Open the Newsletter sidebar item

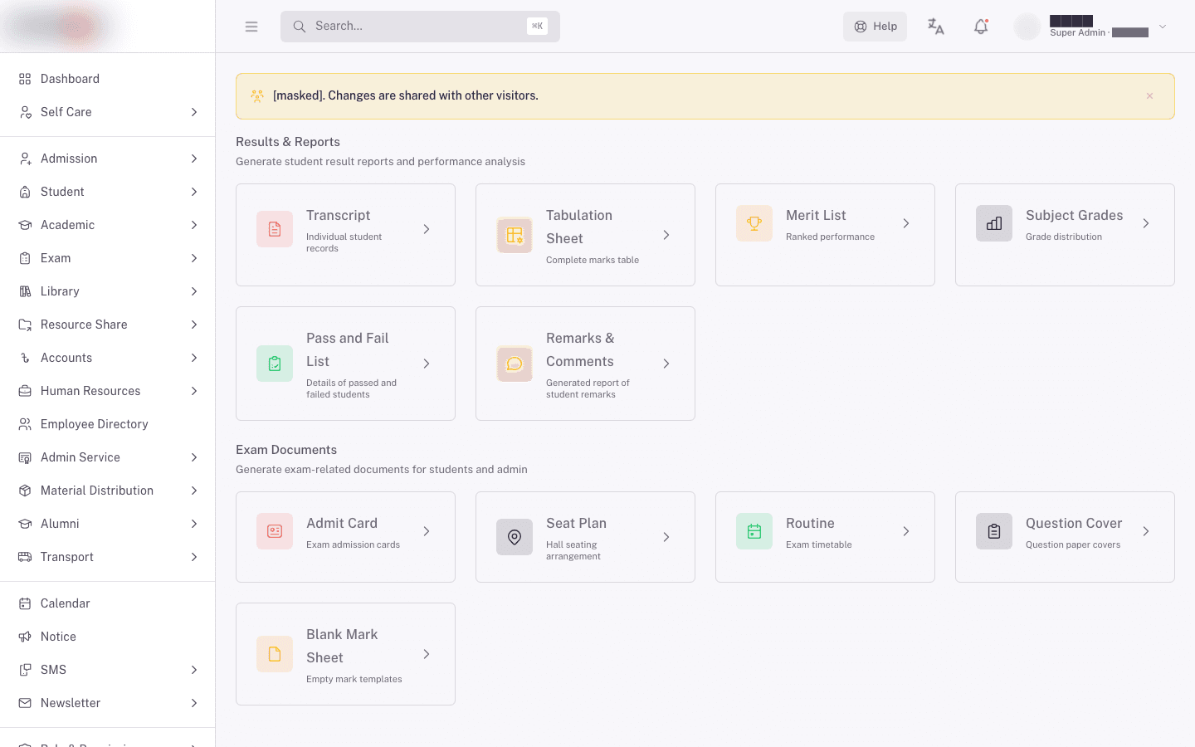[108, 703]
